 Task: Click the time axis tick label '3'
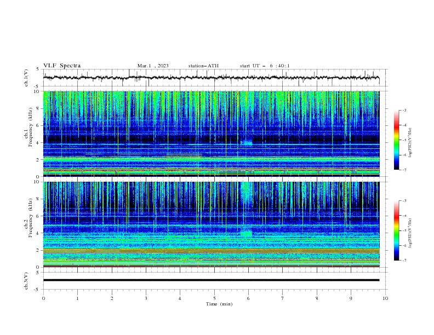pos(146,298)
